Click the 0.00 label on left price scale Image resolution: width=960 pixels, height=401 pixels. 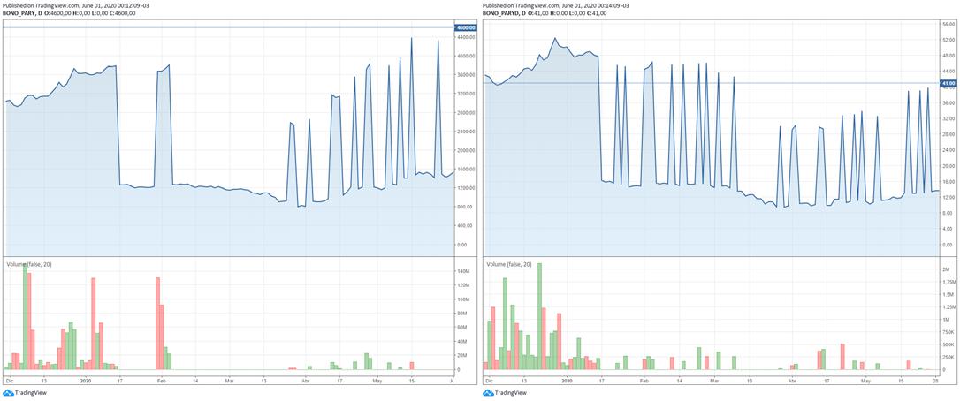[x=461, y=245]
